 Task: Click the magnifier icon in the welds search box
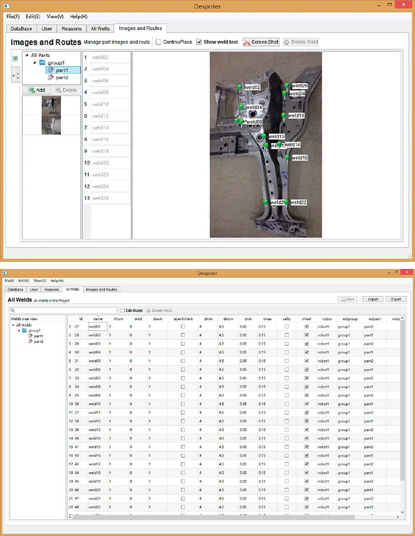click(x=12, y=310)
